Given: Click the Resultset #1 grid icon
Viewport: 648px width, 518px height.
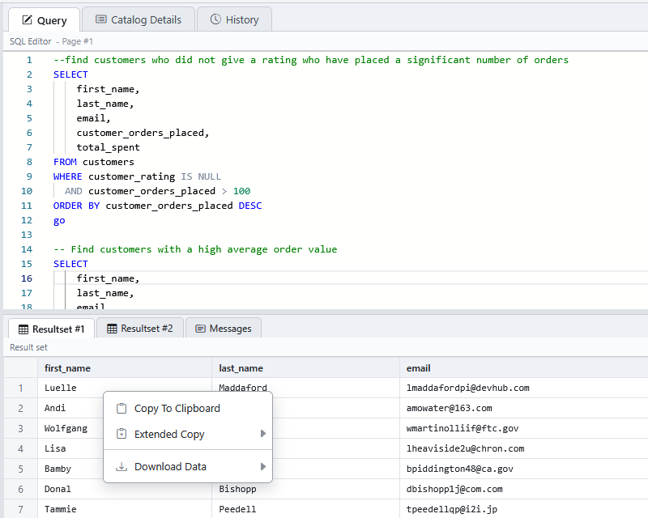Looking at the screenshot, I should [x=23, y=329].
